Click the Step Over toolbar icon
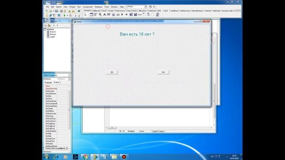 pos(79,16)
